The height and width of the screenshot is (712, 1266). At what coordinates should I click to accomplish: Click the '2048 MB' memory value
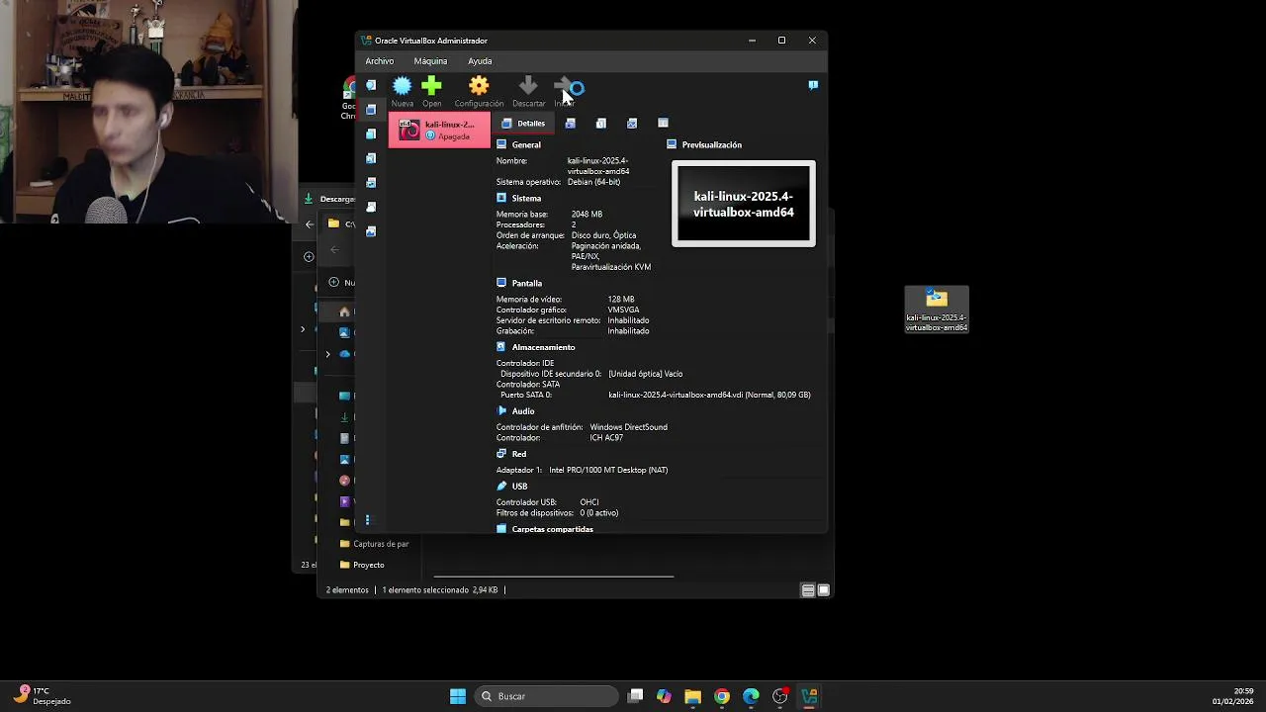(587, 215)
